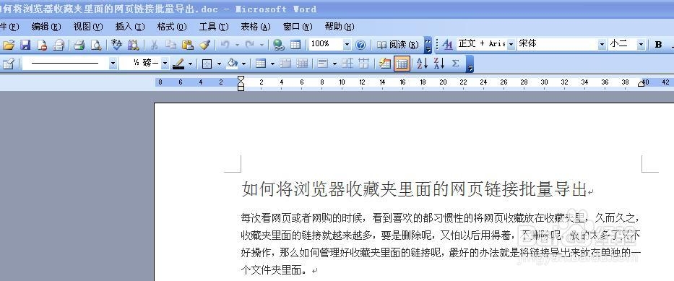Run Spelling and Grammar check icon
Viewport: 674px width, 281px height.
[x=116, y=44]
